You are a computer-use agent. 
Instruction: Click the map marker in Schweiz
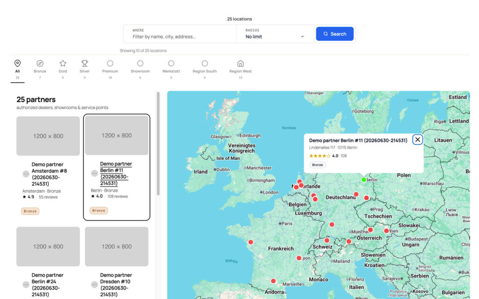tap(327, 241)
